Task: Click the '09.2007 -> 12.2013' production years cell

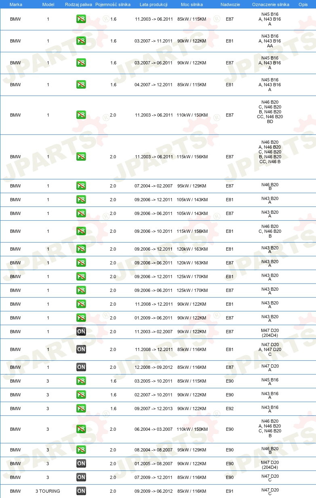Action: click(x=154, y=409)
